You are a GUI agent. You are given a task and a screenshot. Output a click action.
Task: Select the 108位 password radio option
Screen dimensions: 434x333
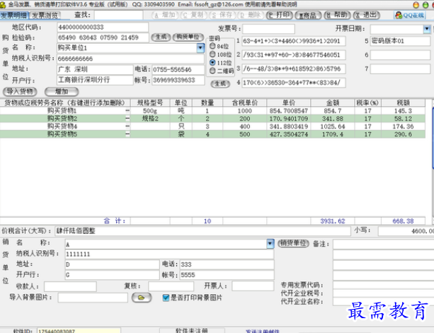[212, 54]
